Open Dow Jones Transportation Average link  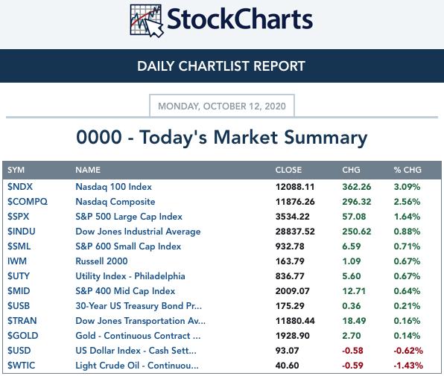[141, 321]
